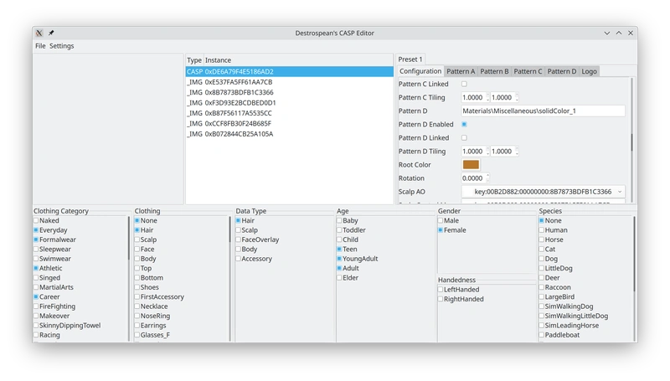Open the Settings menu
The height and width of the screenshot is (381, 670).
[61, 46]
